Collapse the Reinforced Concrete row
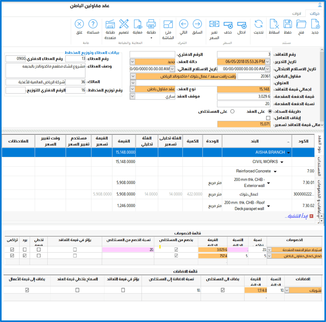This screenshot has width=326, height=322. pyautogui.click(x=275, y=172)
